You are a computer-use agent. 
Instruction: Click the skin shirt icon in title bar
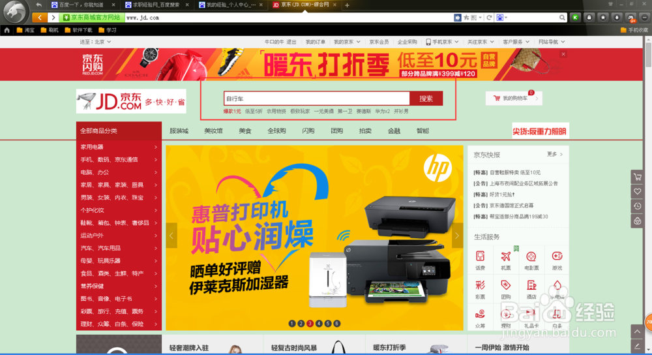coord(610,4)
